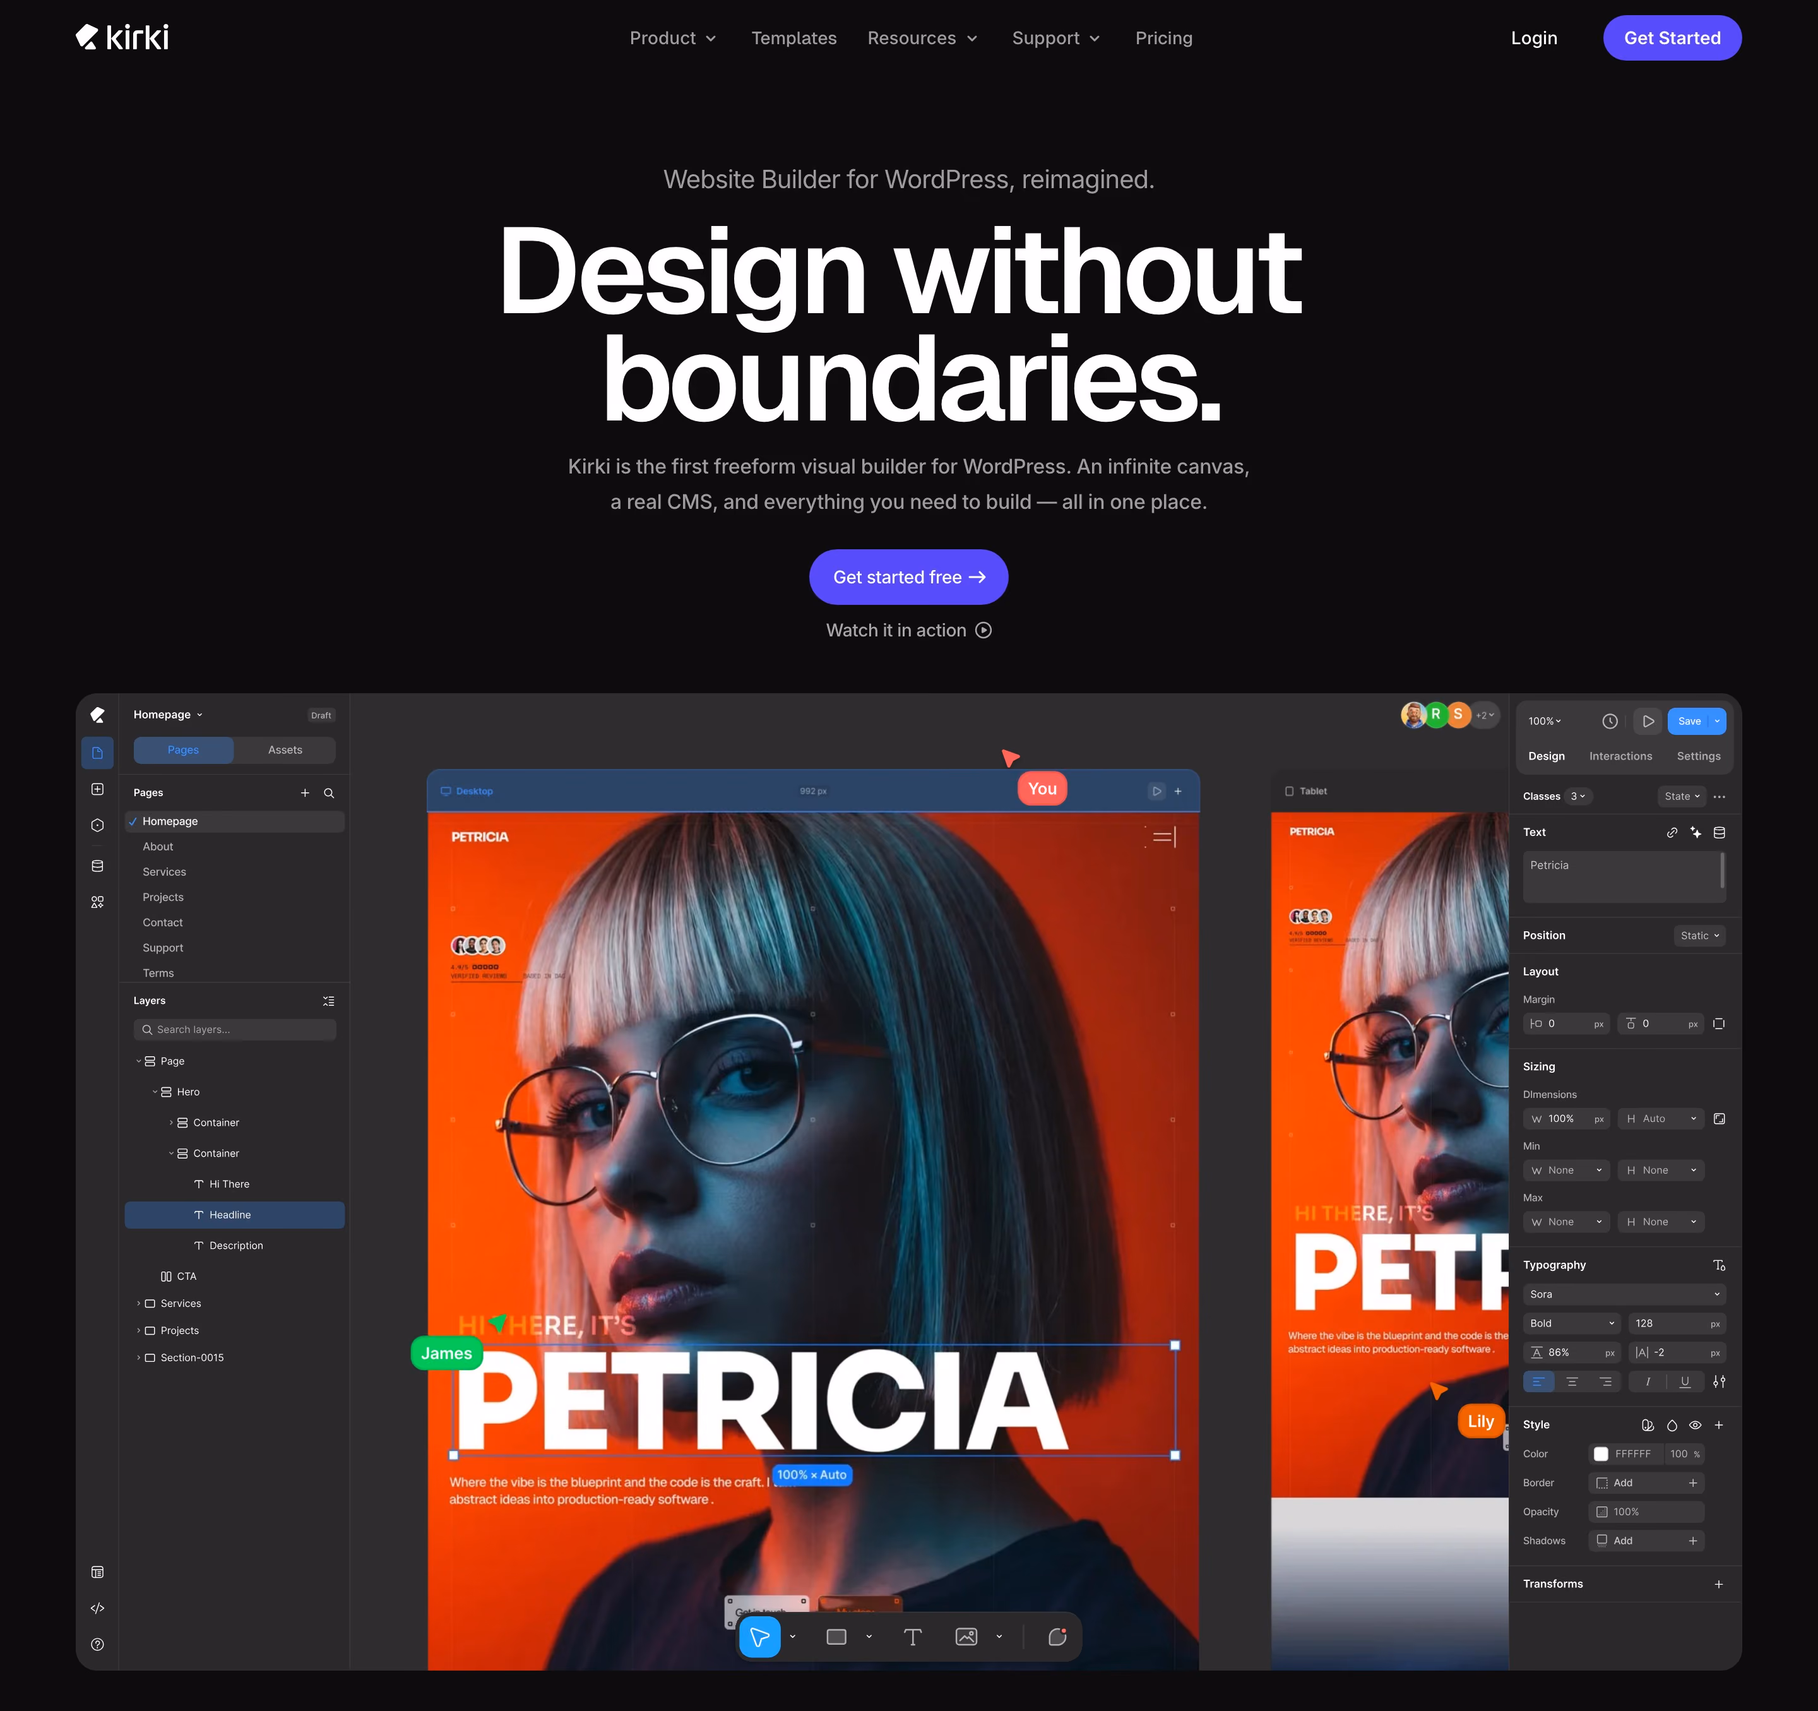Select the pointer tool in bottom toolbar
1818x1711 pixels.
coord(759,1637)
